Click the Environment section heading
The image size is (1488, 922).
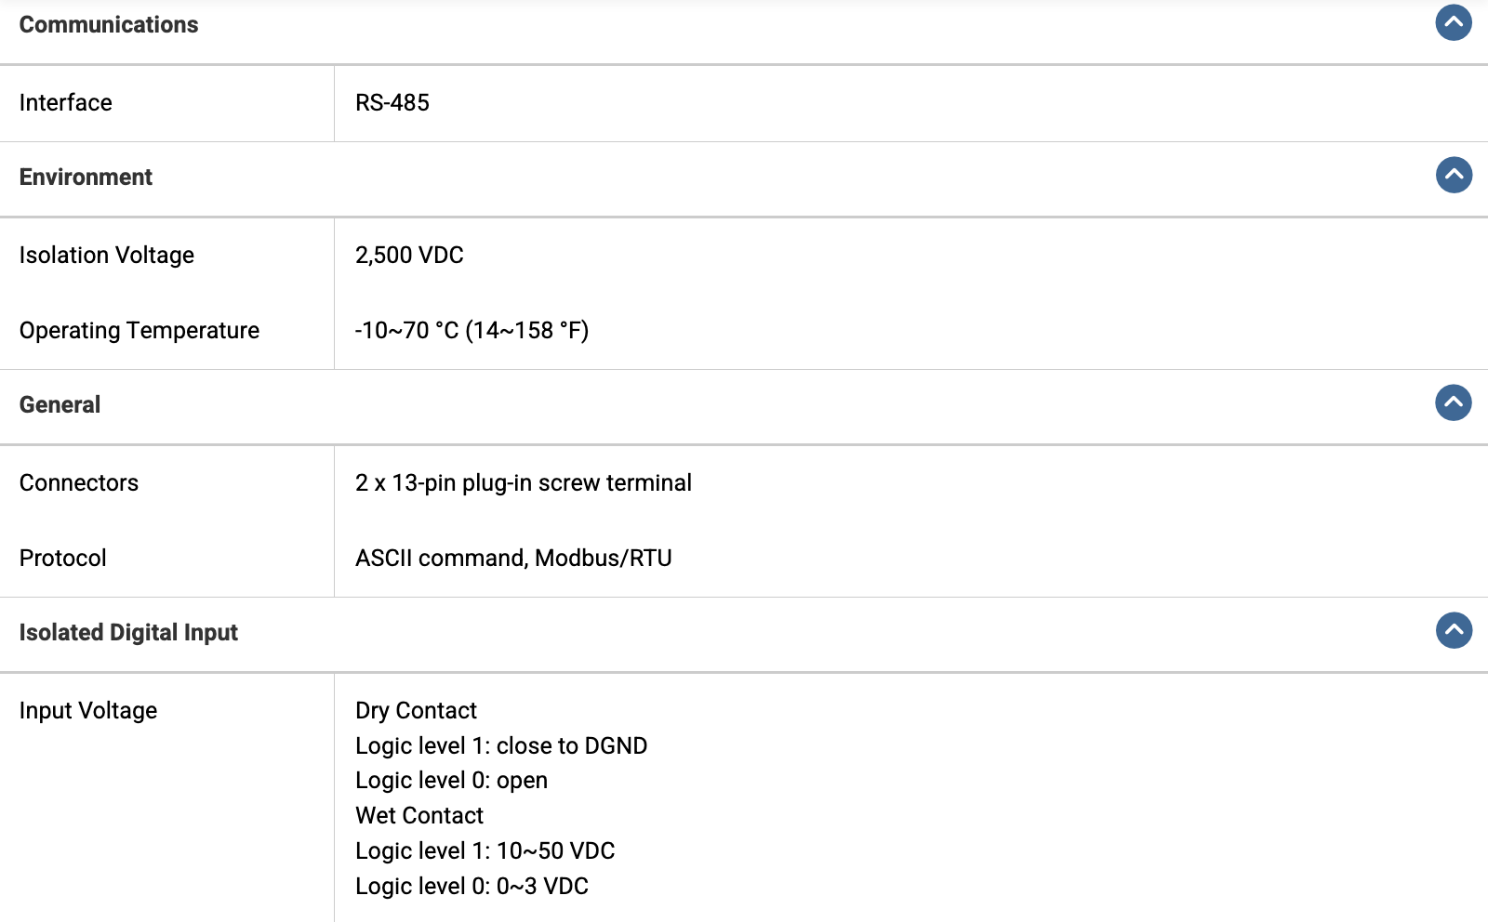tap(86, 178)
